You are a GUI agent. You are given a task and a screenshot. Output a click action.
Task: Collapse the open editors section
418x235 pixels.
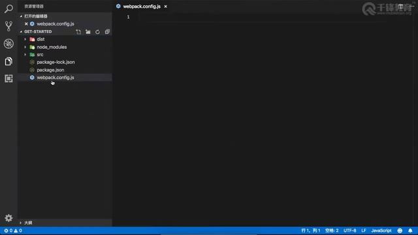(x=21, y=16)
